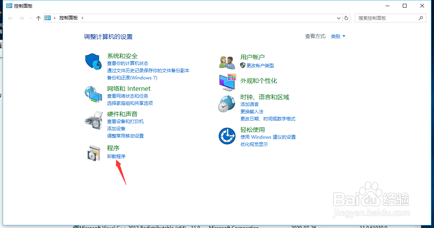434x228 pixels.
Task: Click the up-arrow navigation button
Action: click(38, 18)
